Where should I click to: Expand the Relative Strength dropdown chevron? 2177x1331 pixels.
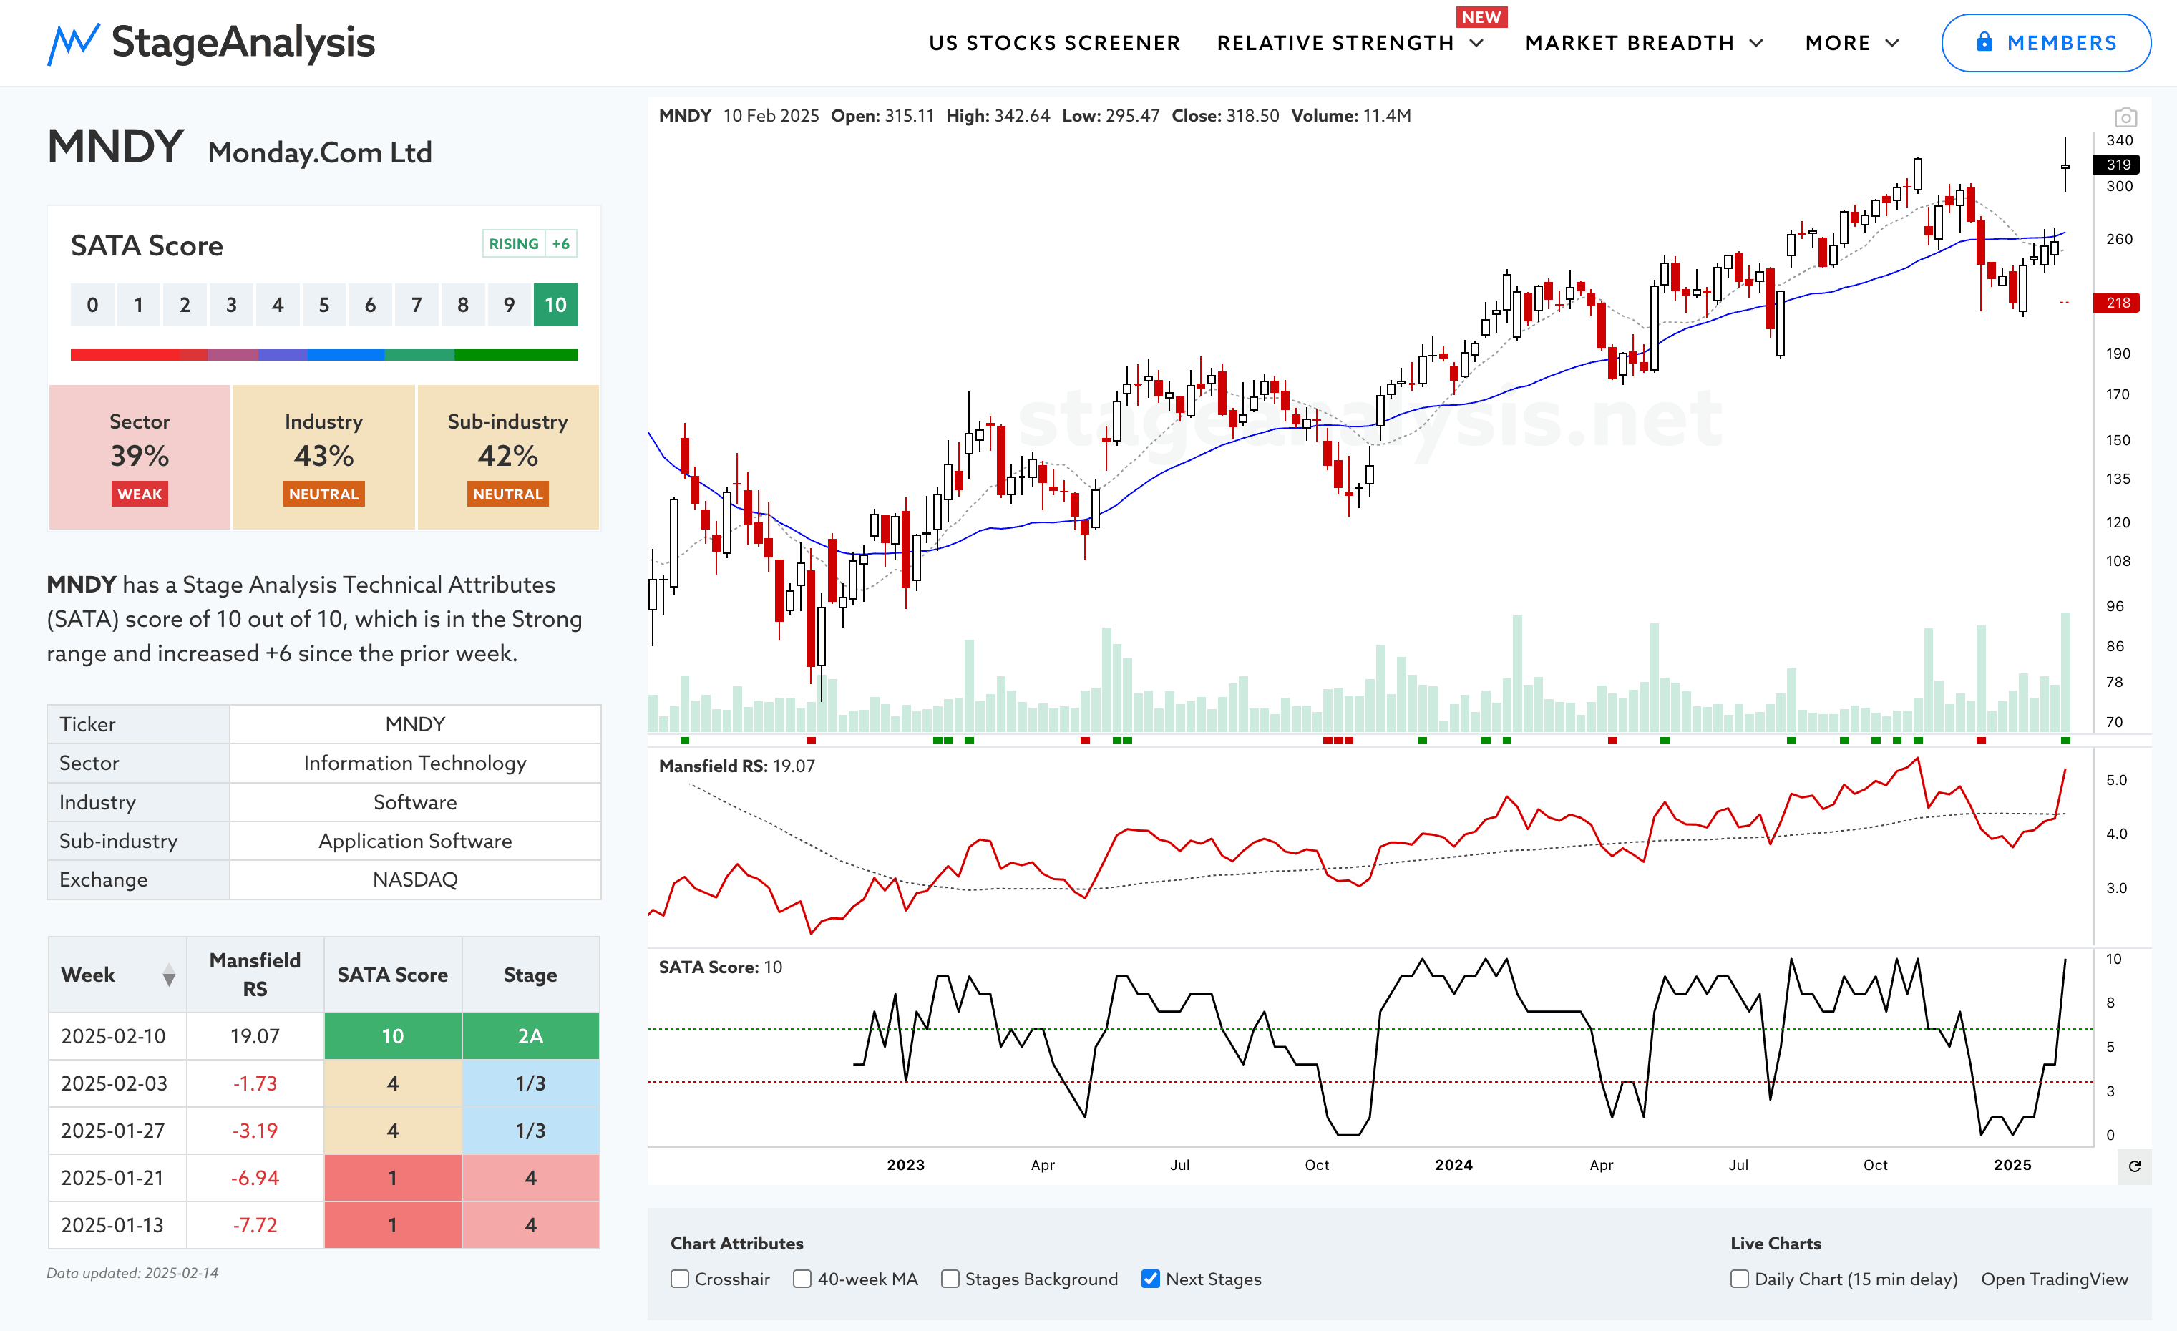click(x=1476, y=43)
